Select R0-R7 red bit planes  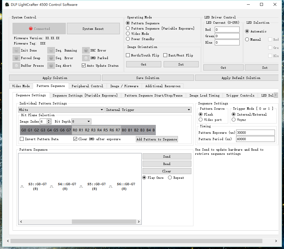click(96, 130)
